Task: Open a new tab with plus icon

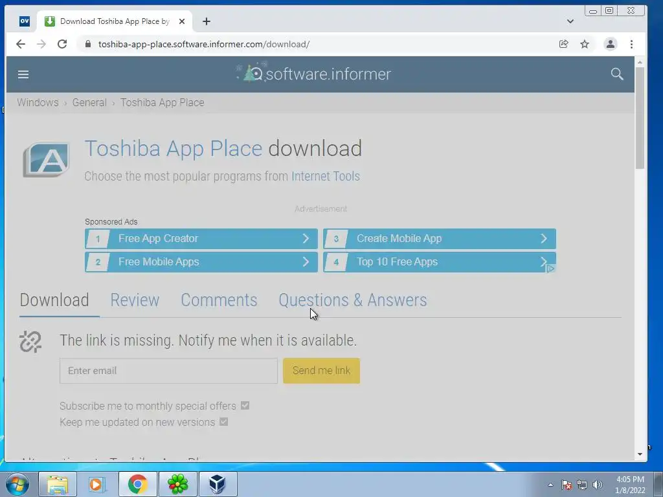Action: point(207,21)
